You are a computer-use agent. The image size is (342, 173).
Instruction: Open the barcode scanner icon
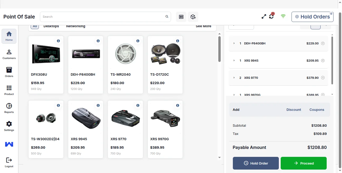point(181,17)
